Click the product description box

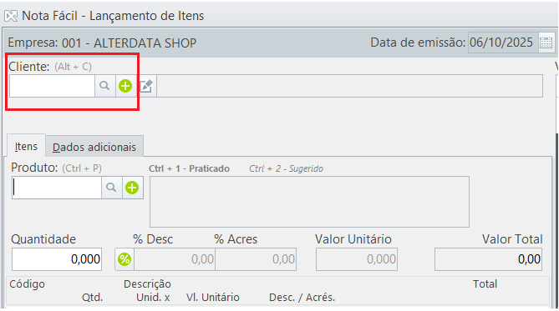pos(309,202)
